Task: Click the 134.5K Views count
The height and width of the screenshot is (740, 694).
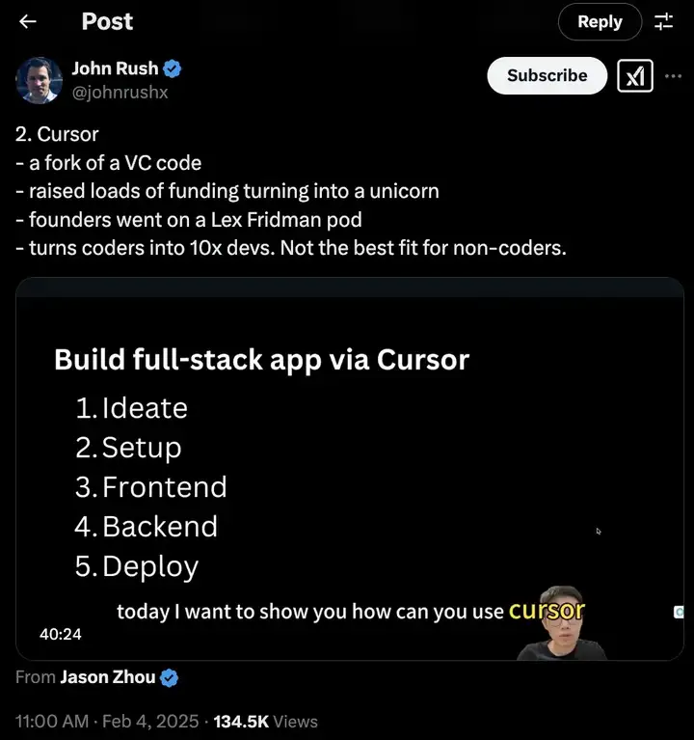Action: click(265, 722)
